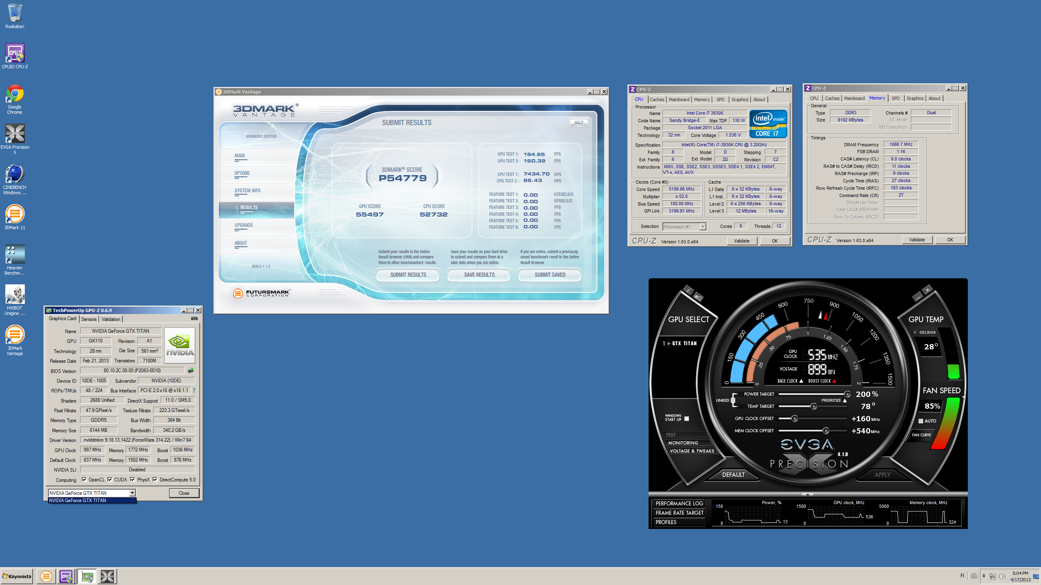Click on-screen keyboard language bar icon
This screenshot has height=585, width=1041.
click(974, 576)
